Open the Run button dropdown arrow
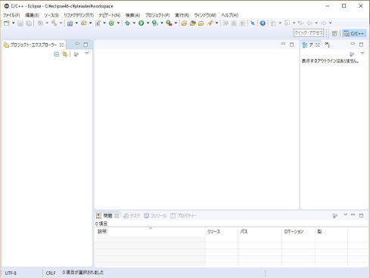 pyautogui.click(x=148, y=23)
